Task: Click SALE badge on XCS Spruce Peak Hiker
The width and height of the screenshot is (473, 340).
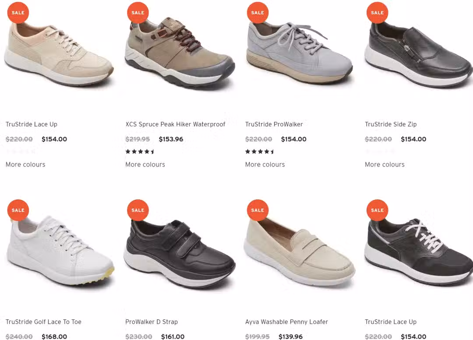Action: (x=138, y=13)
